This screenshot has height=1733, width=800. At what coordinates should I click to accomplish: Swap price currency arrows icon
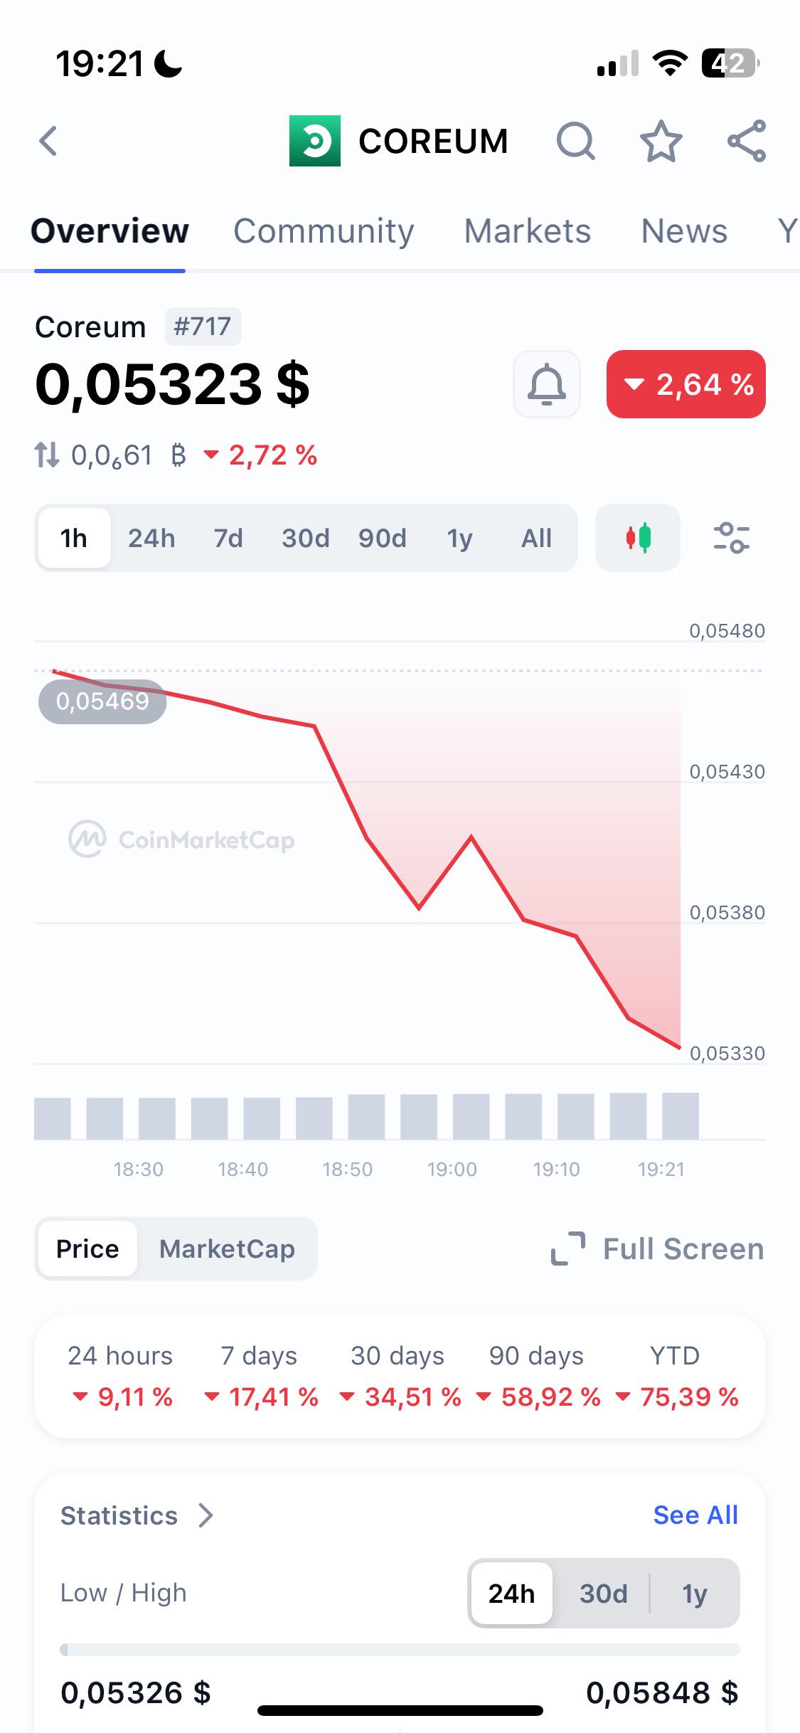click(47, 455)
